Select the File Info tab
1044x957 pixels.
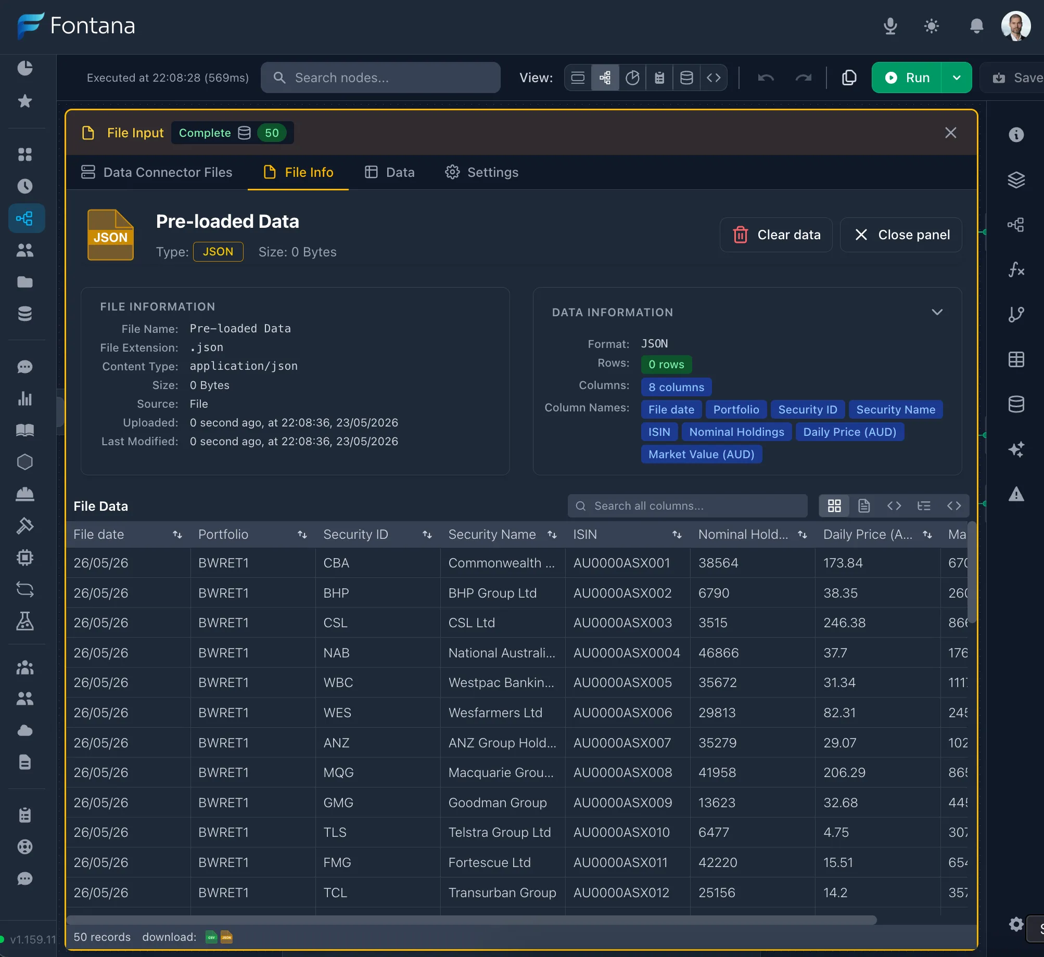298,172
